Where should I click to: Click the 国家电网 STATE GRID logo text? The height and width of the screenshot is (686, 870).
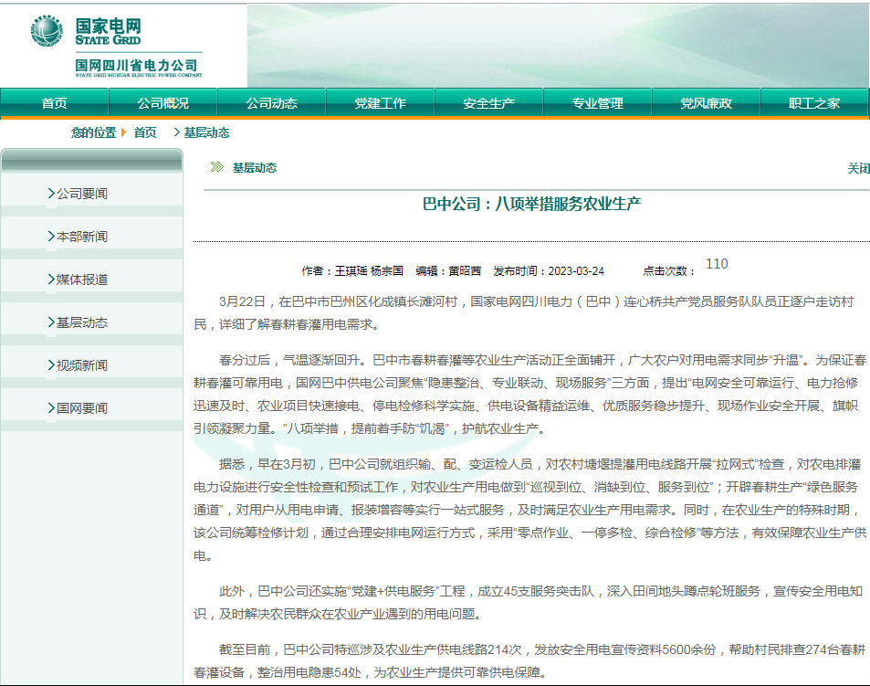tap(109, 31)
